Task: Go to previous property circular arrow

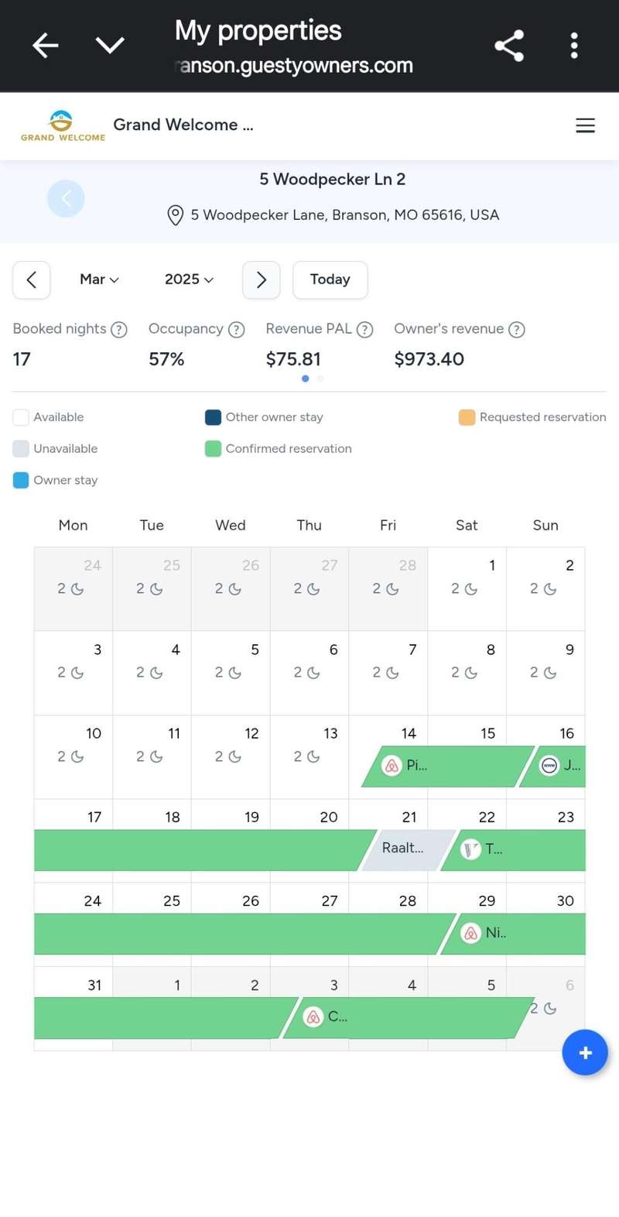Action: point(66,199)
